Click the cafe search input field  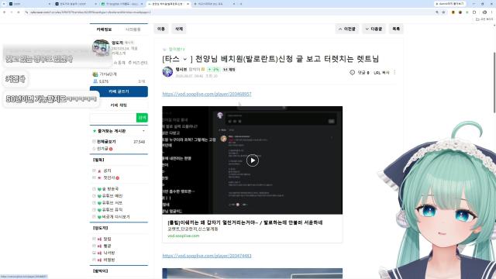click(113, 118)
